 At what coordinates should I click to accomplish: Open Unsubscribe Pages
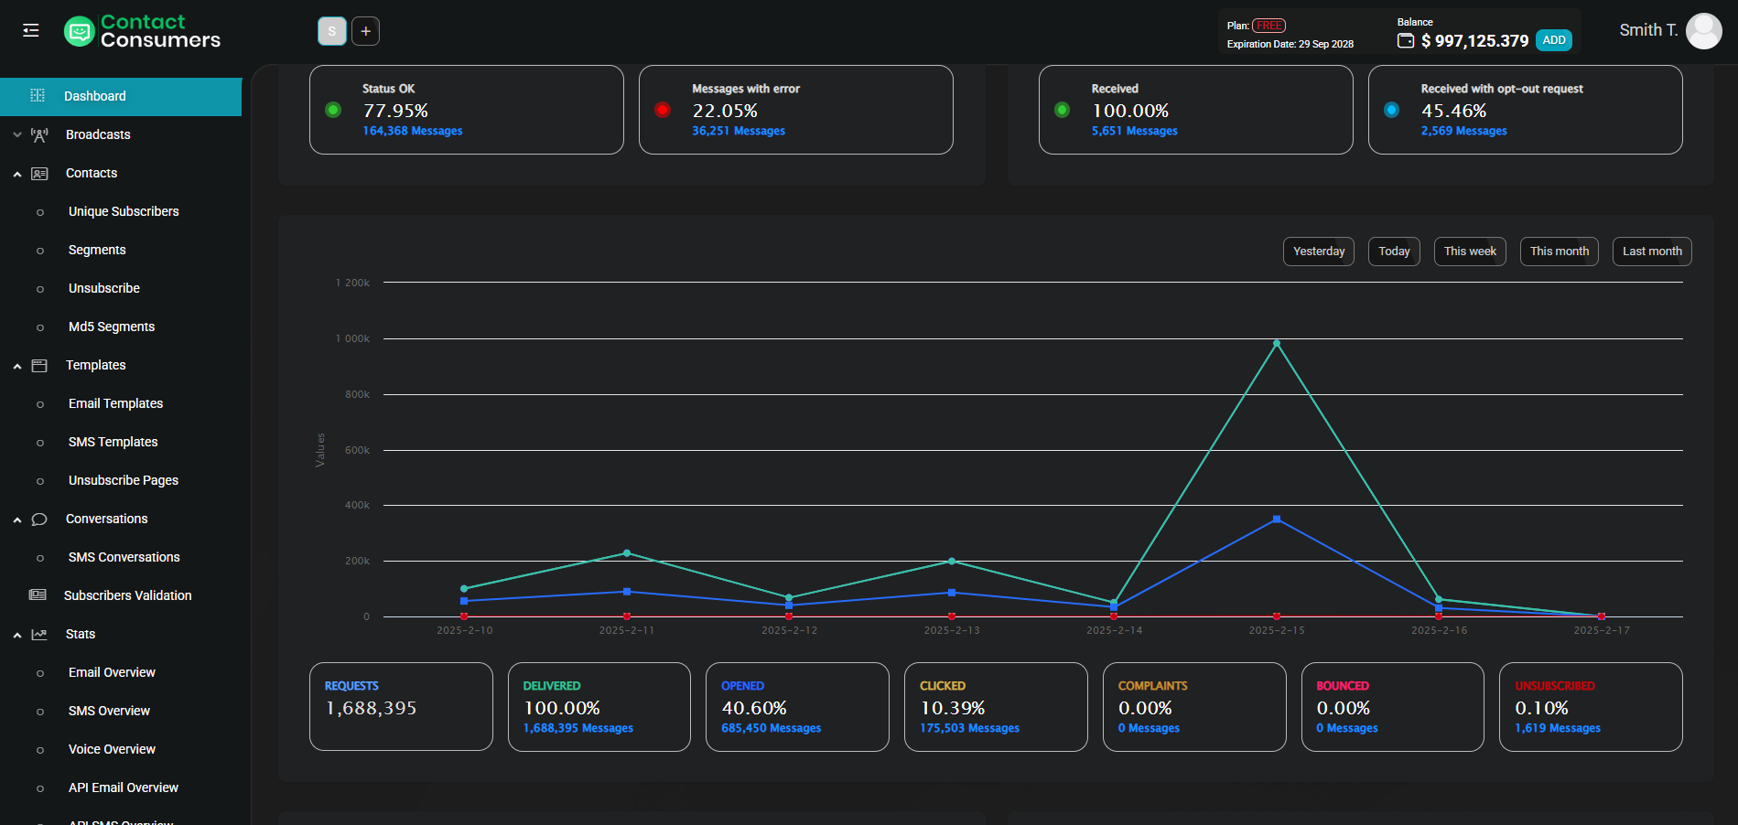pos(124,480)
